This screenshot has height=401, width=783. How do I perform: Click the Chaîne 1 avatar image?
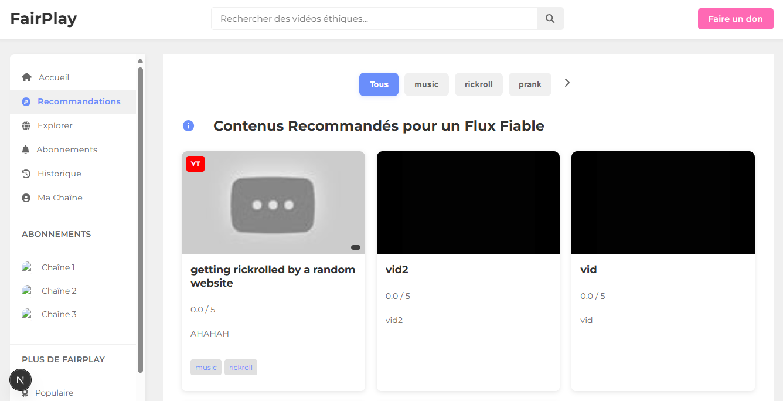point(27,267)
